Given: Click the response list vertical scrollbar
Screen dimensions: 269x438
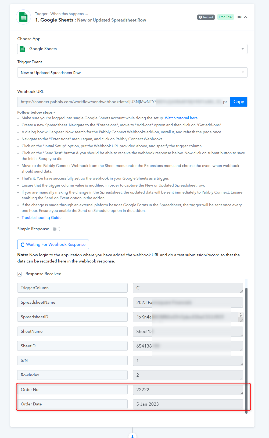Looking at the screenshot, I should pyautogui.click(x=246, y=351).
